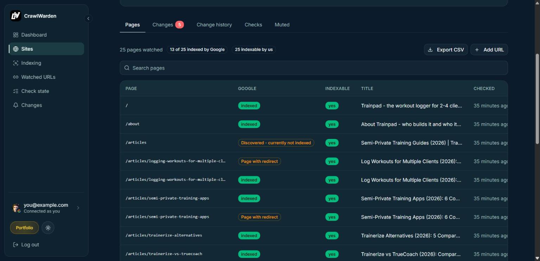540x261 pixels.
Task: Click the GOOGLE column header
Action: [x=247, y=89]
